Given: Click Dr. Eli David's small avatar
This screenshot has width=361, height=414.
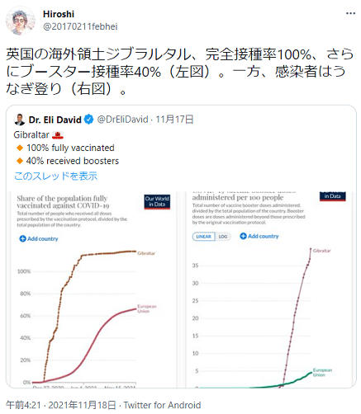Looking at the screenshot, I should pos(20,120).
